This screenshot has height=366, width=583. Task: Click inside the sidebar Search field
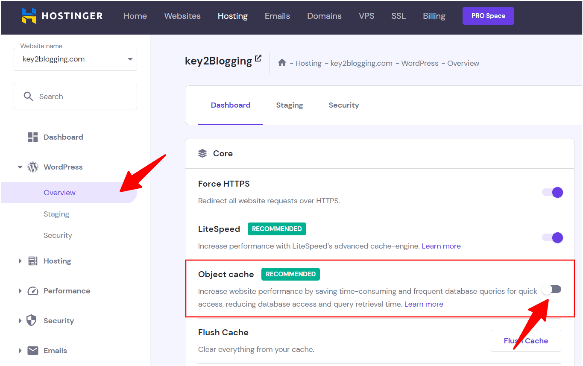point(75,97)
